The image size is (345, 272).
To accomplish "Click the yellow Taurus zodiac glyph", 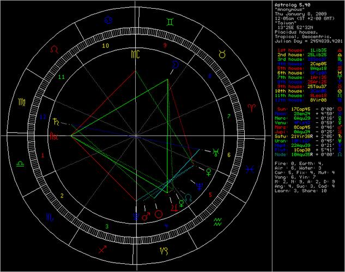I will [x=222, y=54].
